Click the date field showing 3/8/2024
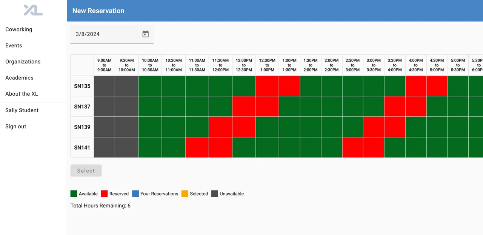Image resolution: width=483 pixels, height=235 pixels. coord(112,34)
